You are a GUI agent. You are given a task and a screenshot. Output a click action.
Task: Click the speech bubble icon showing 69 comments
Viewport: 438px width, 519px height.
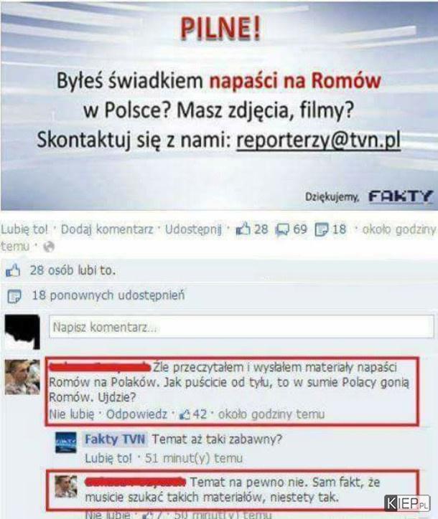point(282,229)
